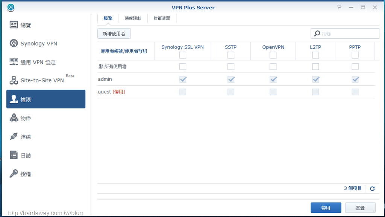
Task: Toggle admin Synology SSL VPN checkbox
Action: 183,79
